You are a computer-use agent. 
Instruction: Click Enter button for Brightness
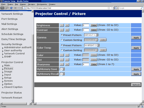[x=94, y=25]
